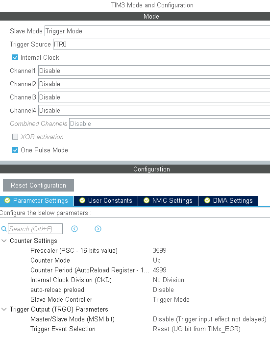Click the Configuration section header

pyautogui.click(x=135, y=169)
